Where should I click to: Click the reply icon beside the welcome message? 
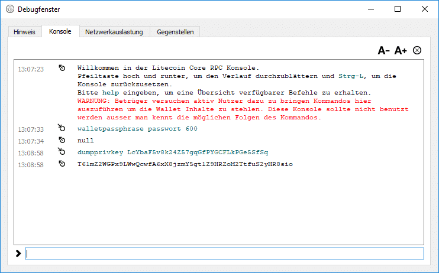tap(62, 69)
